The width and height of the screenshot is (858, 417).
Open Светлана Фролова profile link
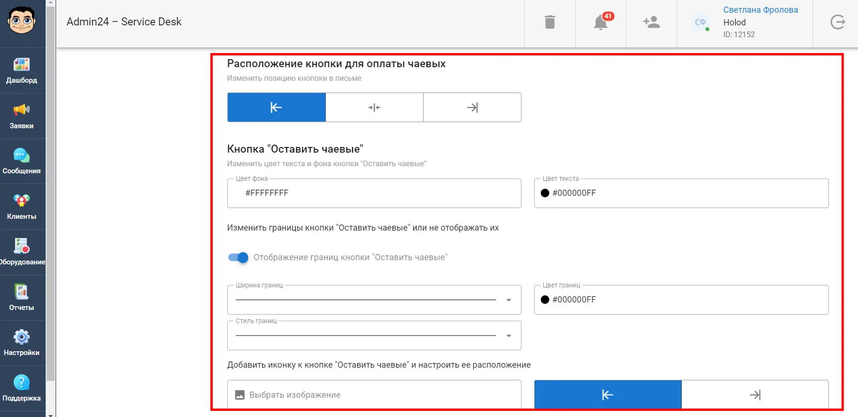(x=760, y=10)
